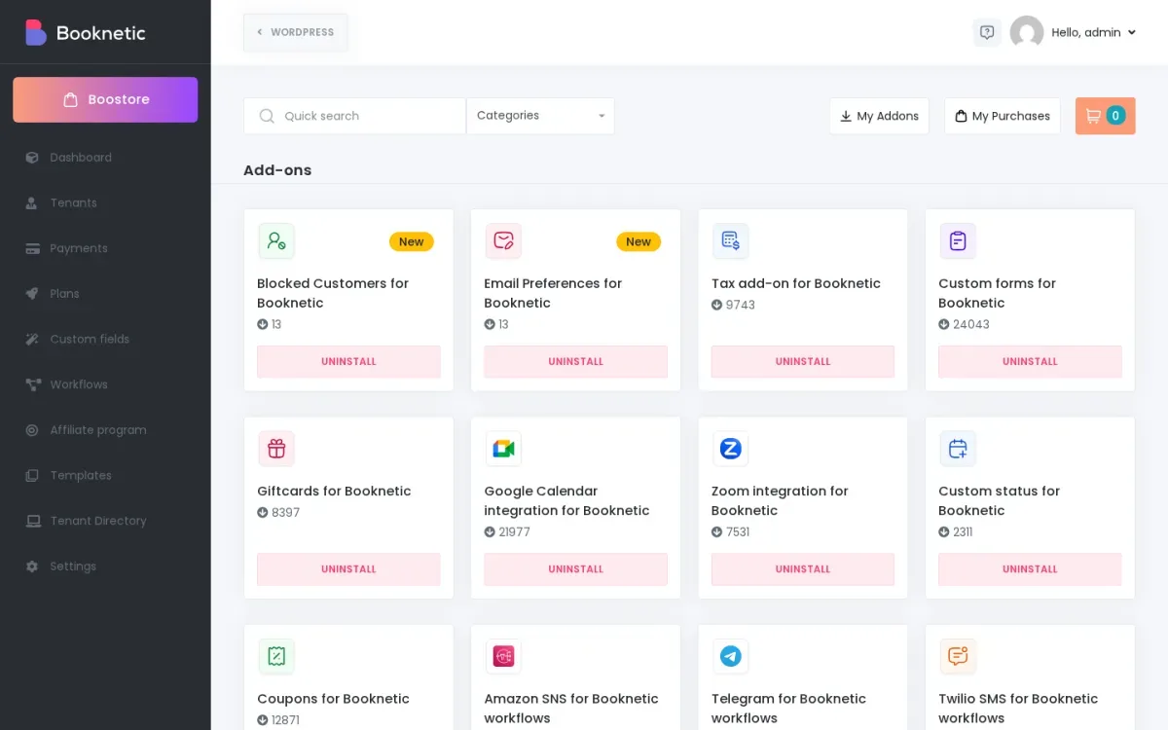Open My Addons
Image resolution: width=1168 pixels, height=730 pixels.
tap(879, 116)
